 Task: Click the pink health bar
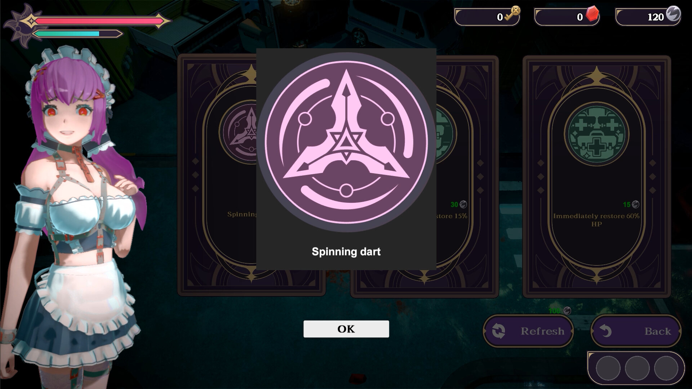click(99, 21)
